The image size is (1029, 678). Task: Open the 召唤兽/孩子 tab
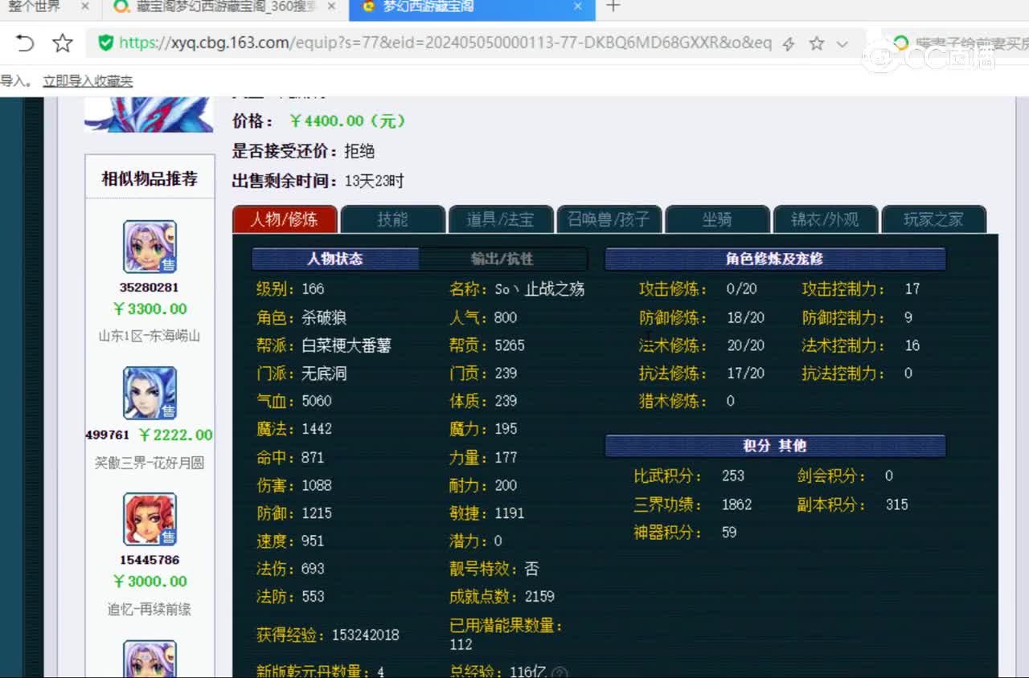609,219
